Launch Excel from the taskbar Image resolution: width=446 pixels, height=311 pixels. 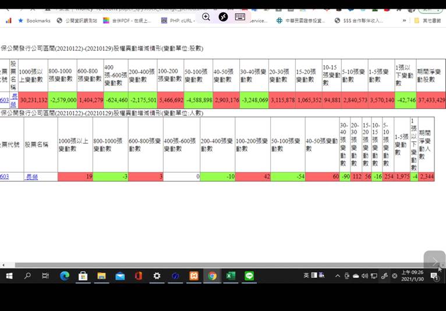coord(231,276)
